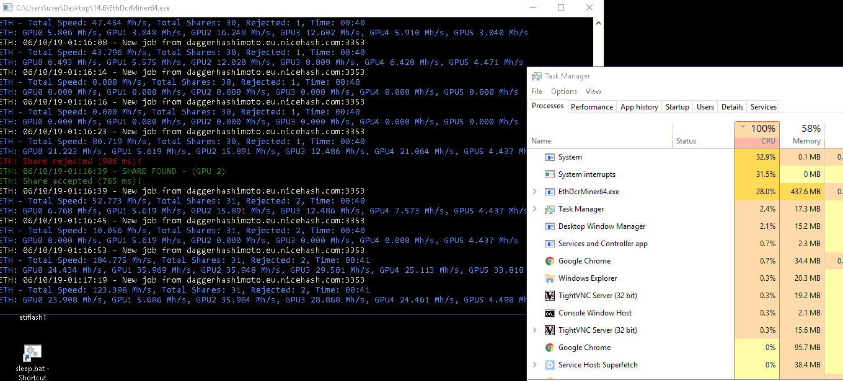Viewport: 843px width, 381px height.
Task: Click the EthDcrMiner64.exe process icon
Action: pyautogui.click(x=549, y=192)
